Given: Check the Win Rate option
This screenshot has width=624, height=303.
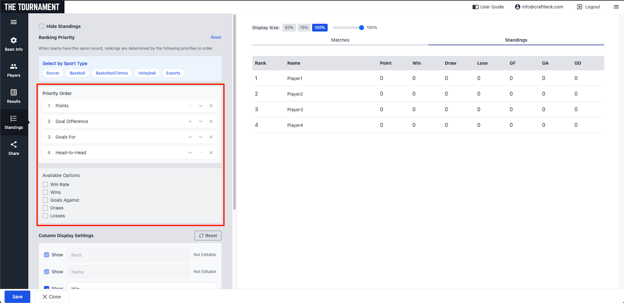Looking at the screenshot, I should [45, 184].
